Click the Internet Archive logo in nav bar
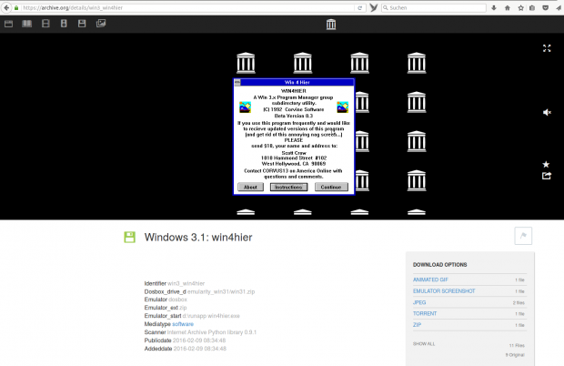564x366 pixels. [331, 24]
